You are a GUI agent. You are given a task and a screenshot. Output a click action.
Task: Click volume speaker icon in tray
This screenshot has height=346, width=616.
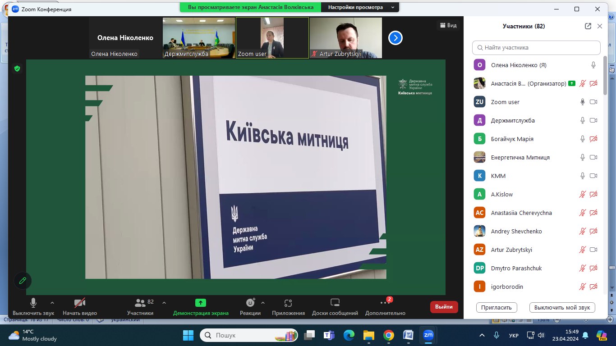[x=541, y=336]
